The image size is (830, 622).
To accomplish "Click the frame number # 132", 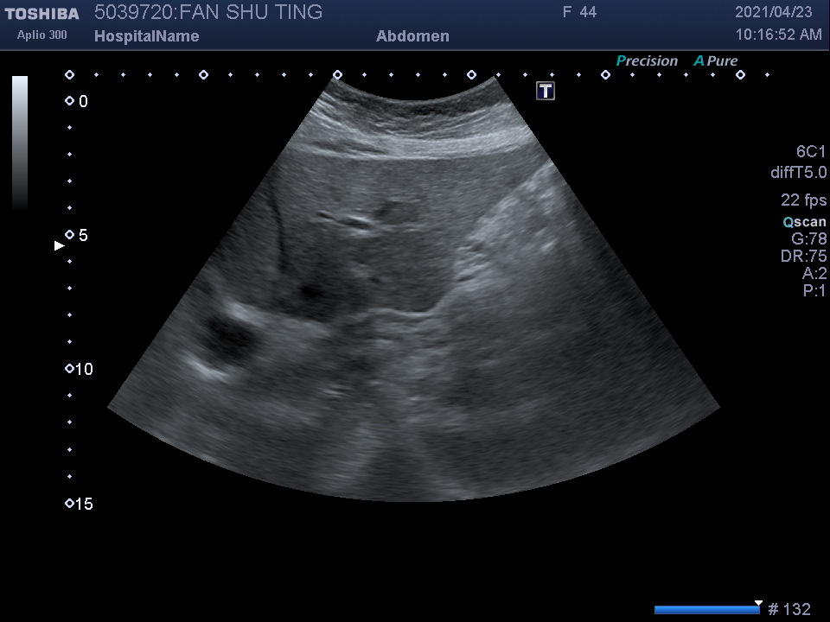I will point(788,610).
